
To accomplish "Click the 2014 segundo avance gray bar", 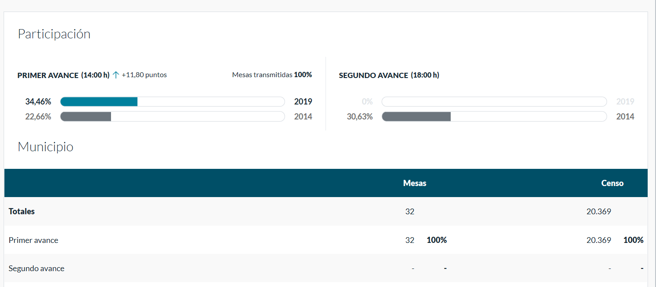I will pyautogui.click(x=494, y=117).
